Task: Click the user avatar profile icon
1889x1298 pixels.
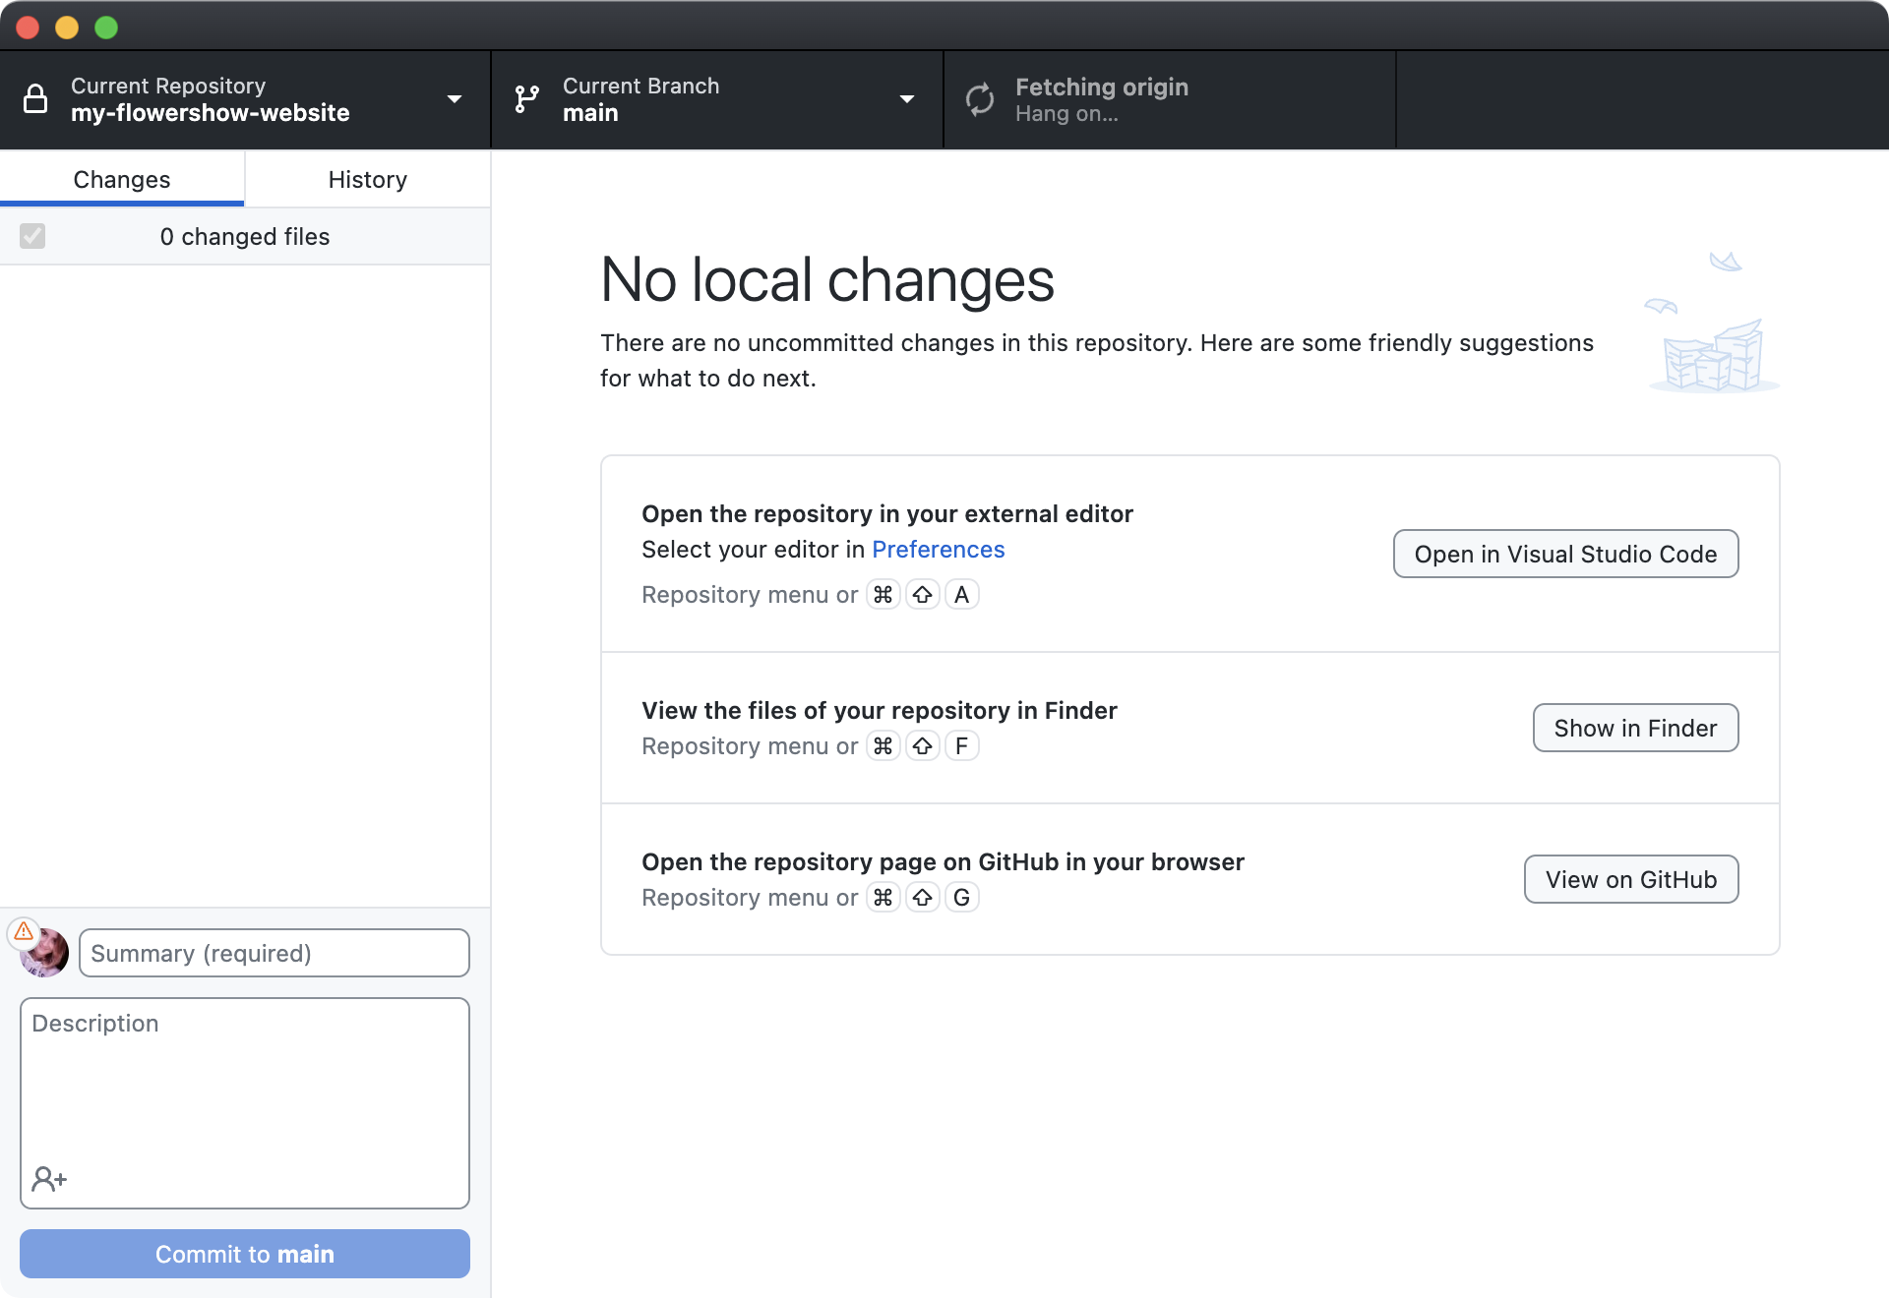Action: point(43,950)
